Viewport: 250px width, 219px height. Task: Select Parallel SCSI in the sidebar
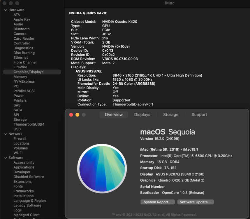(24, 91)
